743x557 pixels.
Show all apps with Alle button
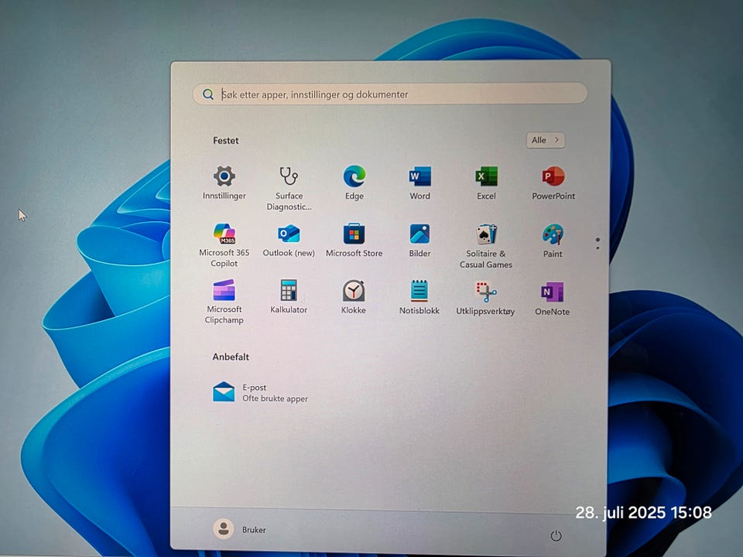[x=546, y=140]
